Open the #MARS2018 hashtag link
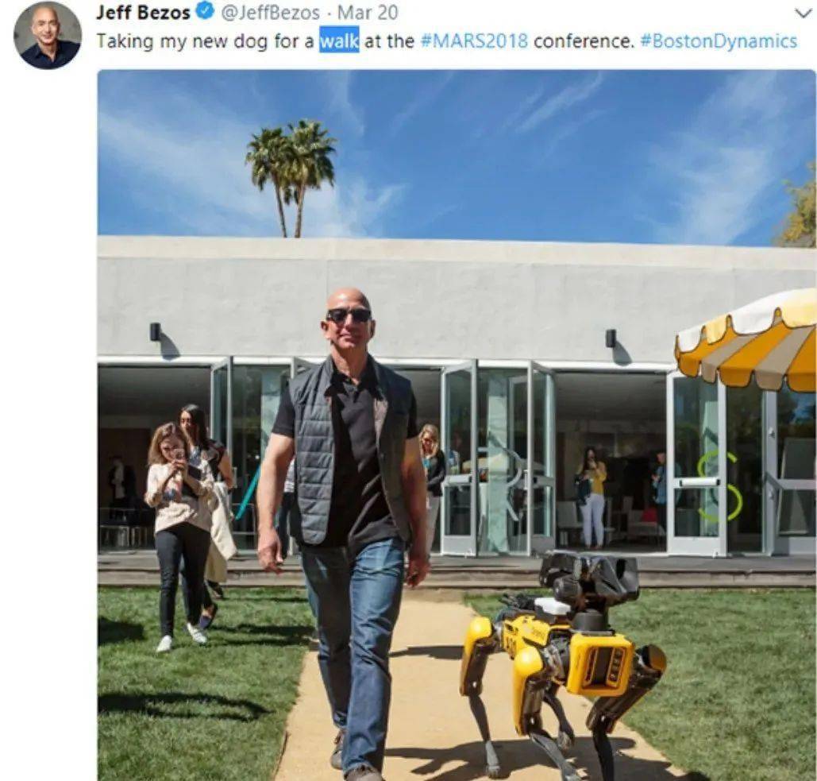The image size is (817, 781). [474, 41]
